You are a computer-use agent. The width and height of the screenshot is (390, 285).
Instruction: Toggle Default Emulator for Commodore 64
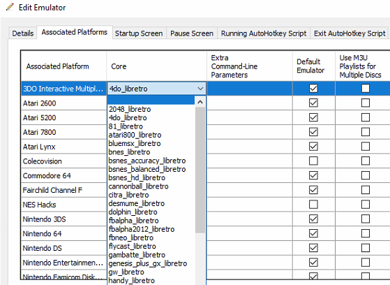[313, 175]
